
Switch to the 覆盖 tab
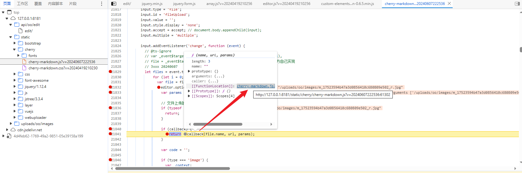click(x=38, y=4)
